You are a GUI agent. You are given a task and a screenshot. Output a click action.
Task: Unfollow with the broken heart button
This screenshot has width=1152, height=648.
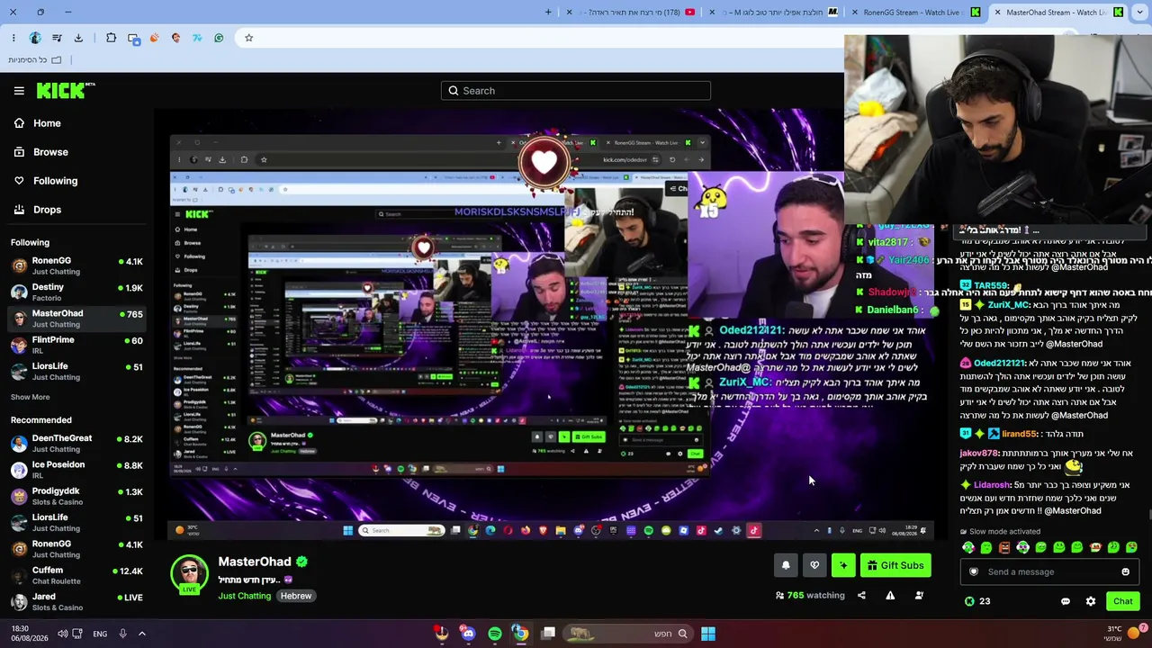814,565
